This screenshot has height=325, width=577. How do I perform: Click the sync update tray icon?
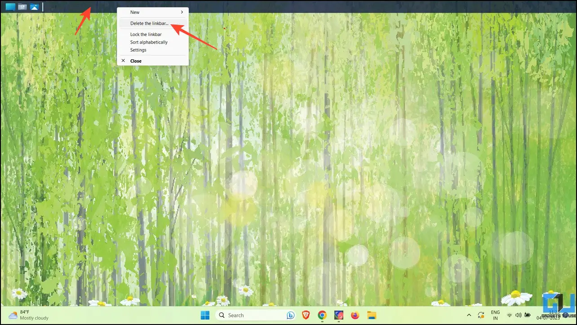(x=481, y=315)
